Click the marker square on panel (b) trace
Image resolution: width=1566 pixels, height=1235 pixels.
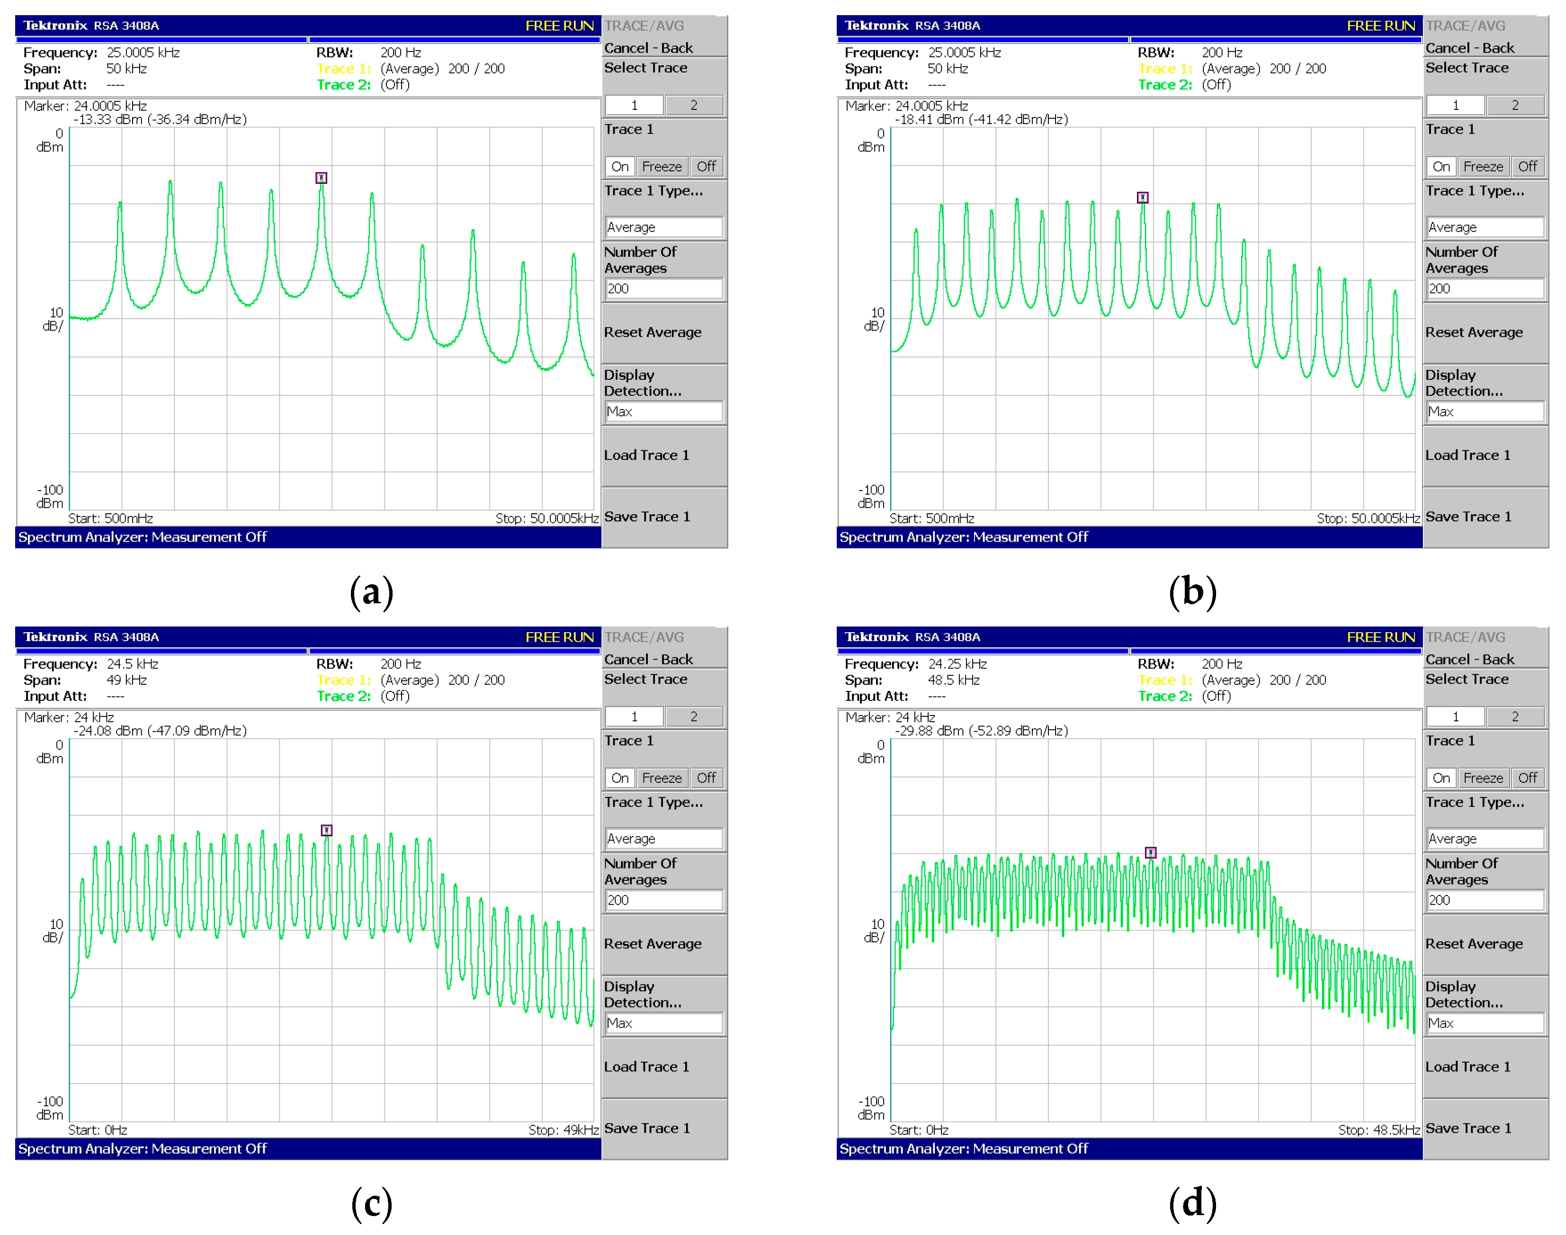coord(1142,197)
